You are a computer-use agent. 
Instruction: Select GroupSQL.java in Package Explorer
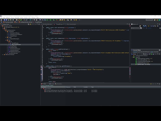[15, 43]
